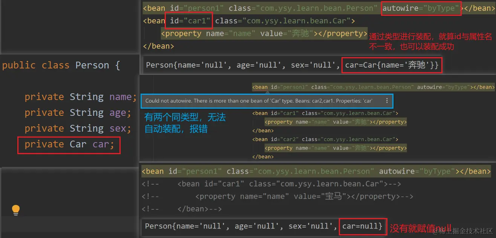The height and width of the screenshot is (238, 496).
Task: Click the commented-out car1 bean line
Action: [271, 184]
